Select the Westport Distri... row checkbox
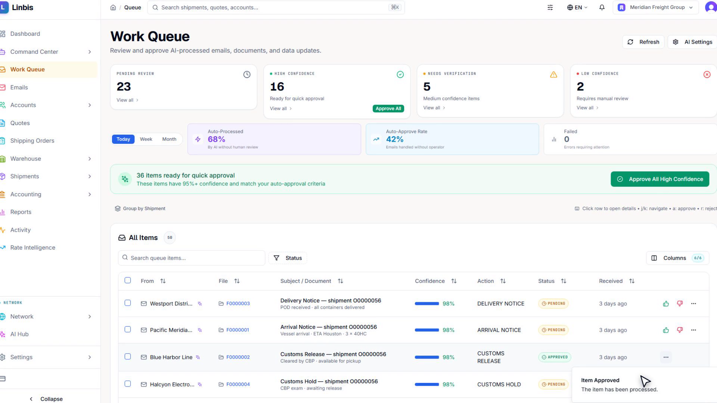This screenshot has width=717, height=403. (128, 303)
